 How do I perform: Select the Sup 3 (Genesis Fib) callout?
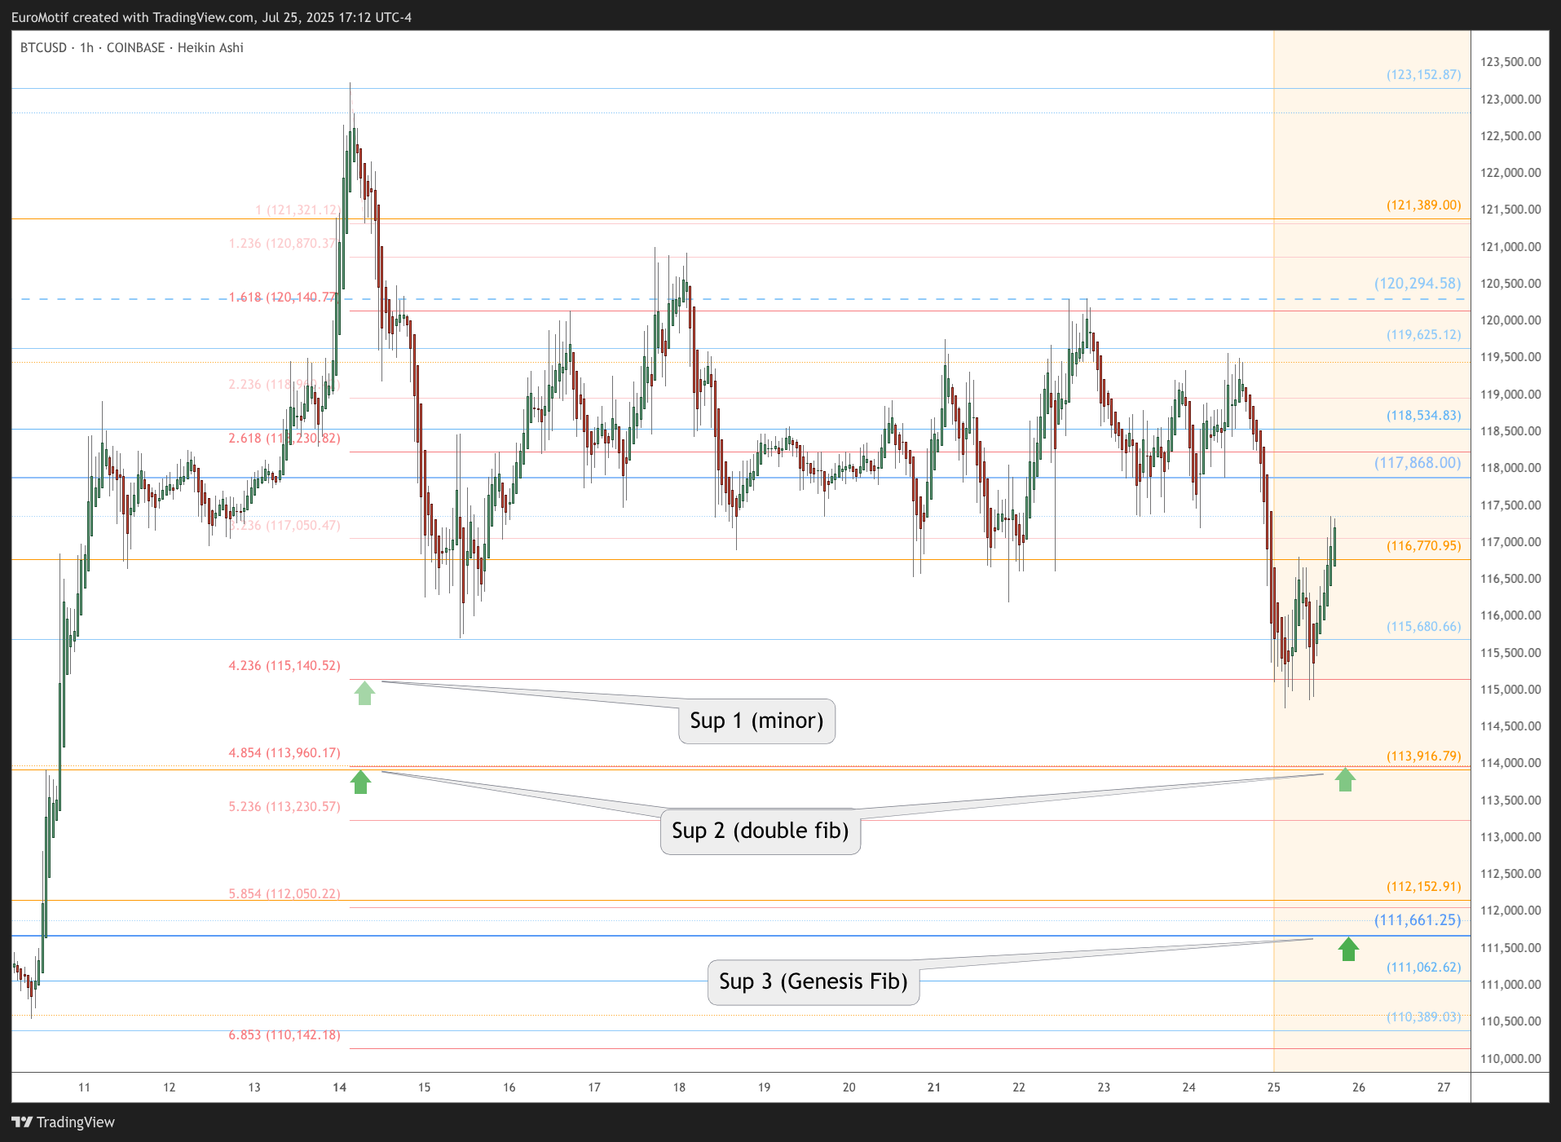click(x=814, y=981)
